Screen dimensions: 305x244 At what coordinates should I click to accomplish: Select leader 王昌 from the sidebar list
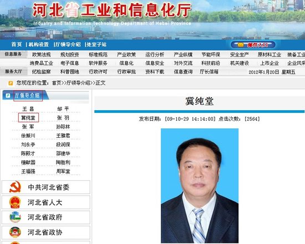[x=28, y=109]
